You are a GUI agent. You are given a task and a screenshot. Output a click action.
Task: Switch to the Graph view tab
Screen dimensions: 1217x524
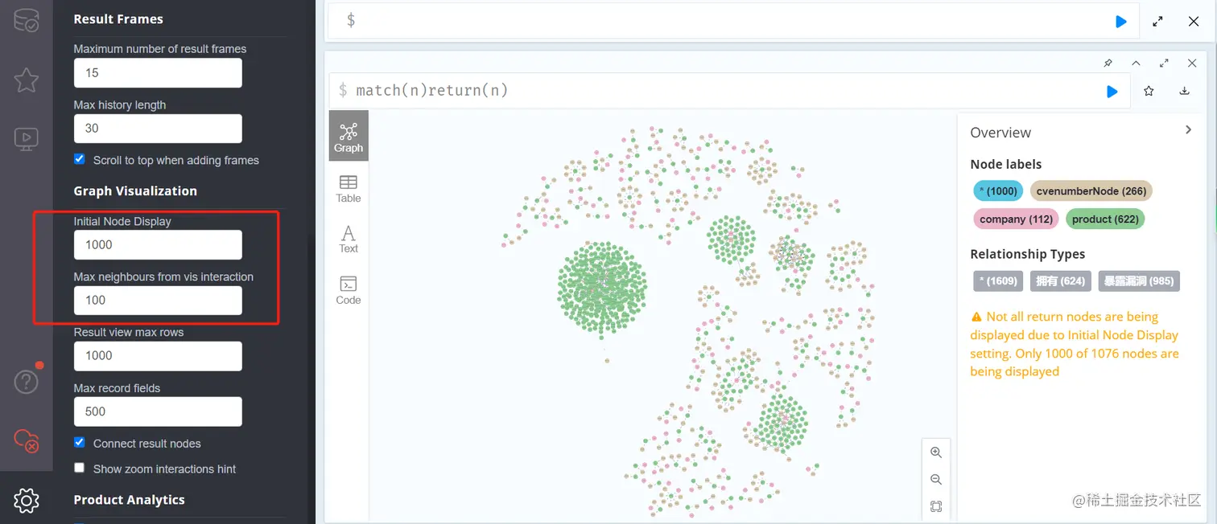[x=349, y=136]
